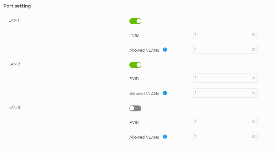Enable the LAN 3 port toggle
Screen dimensions: 276x153
[135, 108]
